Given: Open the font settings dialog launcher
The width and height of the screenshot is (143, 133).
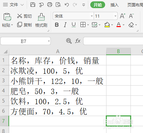Looking at the screenshot, I should (137, 30).
